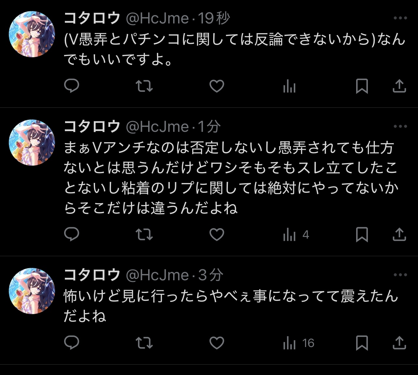418x375 pixels.
Task: Reply to the 19秒 tweet
Action: (x=72, y=86)
